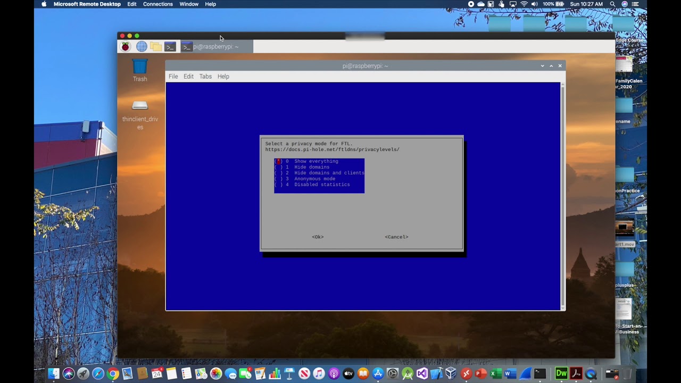
Task: Select privacy level 2 Hide domains and clients
Action: (x=319, y=173)
